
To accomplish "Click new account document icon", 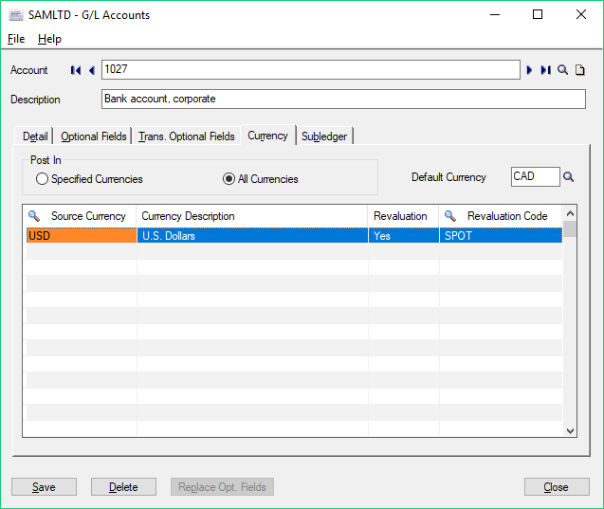I will (580, 70).
